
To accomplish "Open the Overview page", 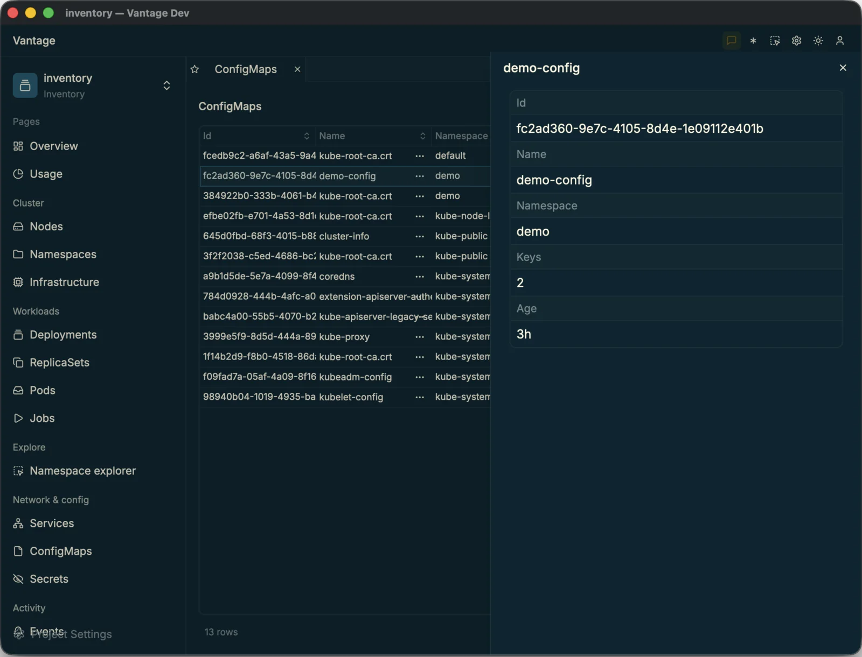I will coord(54,146).
